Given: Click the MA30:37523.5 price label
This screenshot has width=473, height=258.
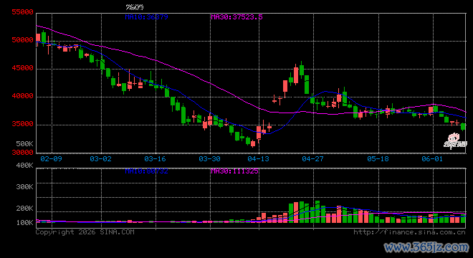Looking at the screenshot, I should (x=236, y=17).
